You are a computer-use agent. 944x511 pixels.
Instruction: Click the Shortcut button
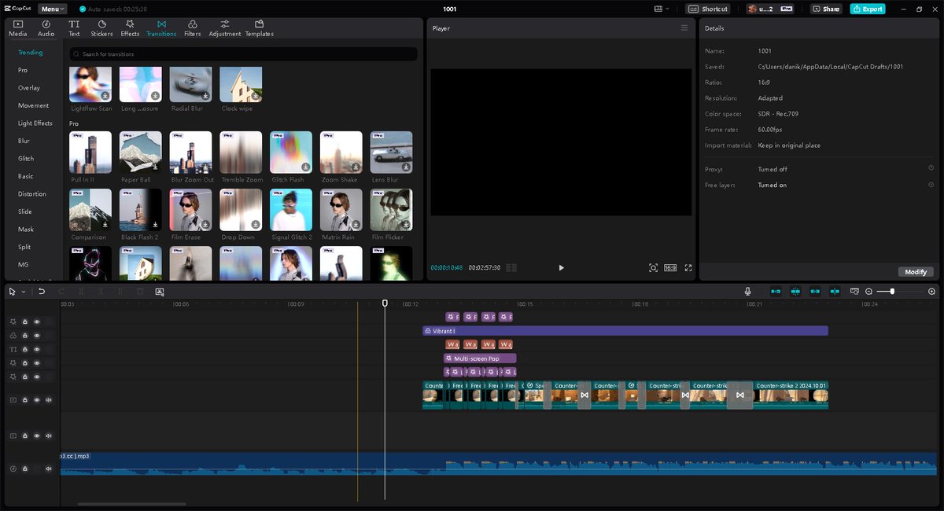[708, 9]
